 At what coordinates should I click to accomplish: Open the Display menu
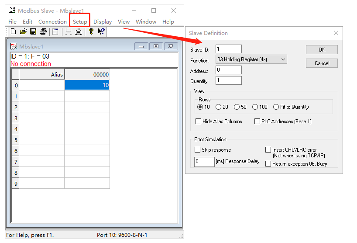pyautogui.click(x=103, y=21)
